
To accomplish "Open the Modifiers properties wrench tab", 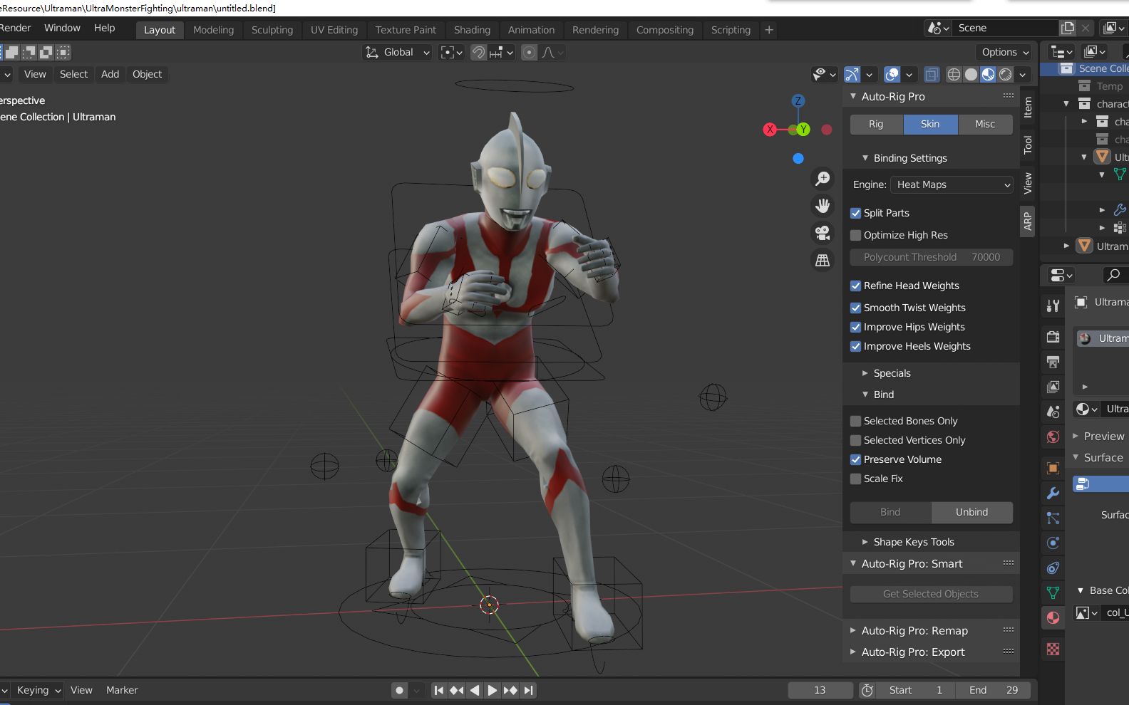I will pyautogui.click(x=1053, y=493).
